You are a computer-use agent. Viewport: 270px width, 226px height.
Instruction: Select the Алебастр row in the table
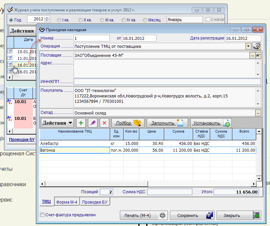pyautogui.click(x=148, y=143)
